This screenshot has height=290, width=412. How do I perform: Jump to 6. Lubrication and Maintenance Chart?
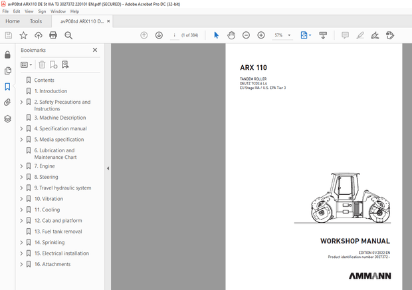pyautogui.click(x=55, y=154)
